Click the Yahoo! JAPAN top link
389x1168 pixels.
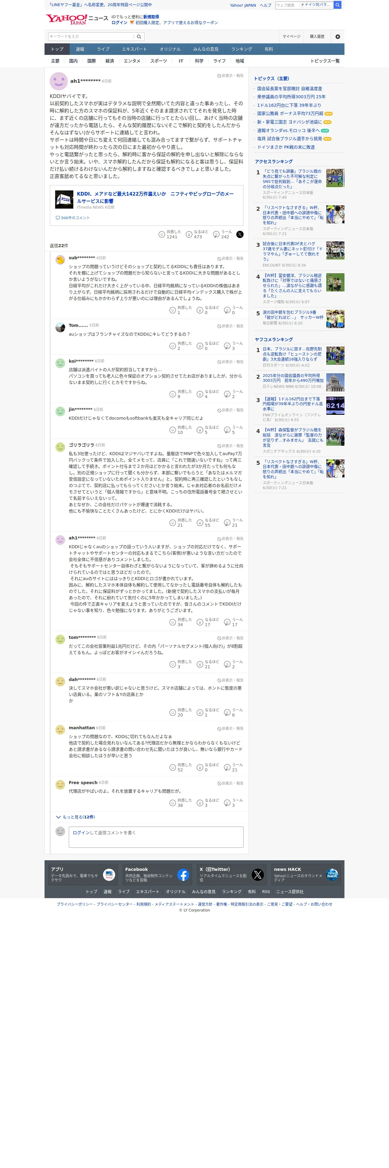pyautogui.click(x=243, y=5)
